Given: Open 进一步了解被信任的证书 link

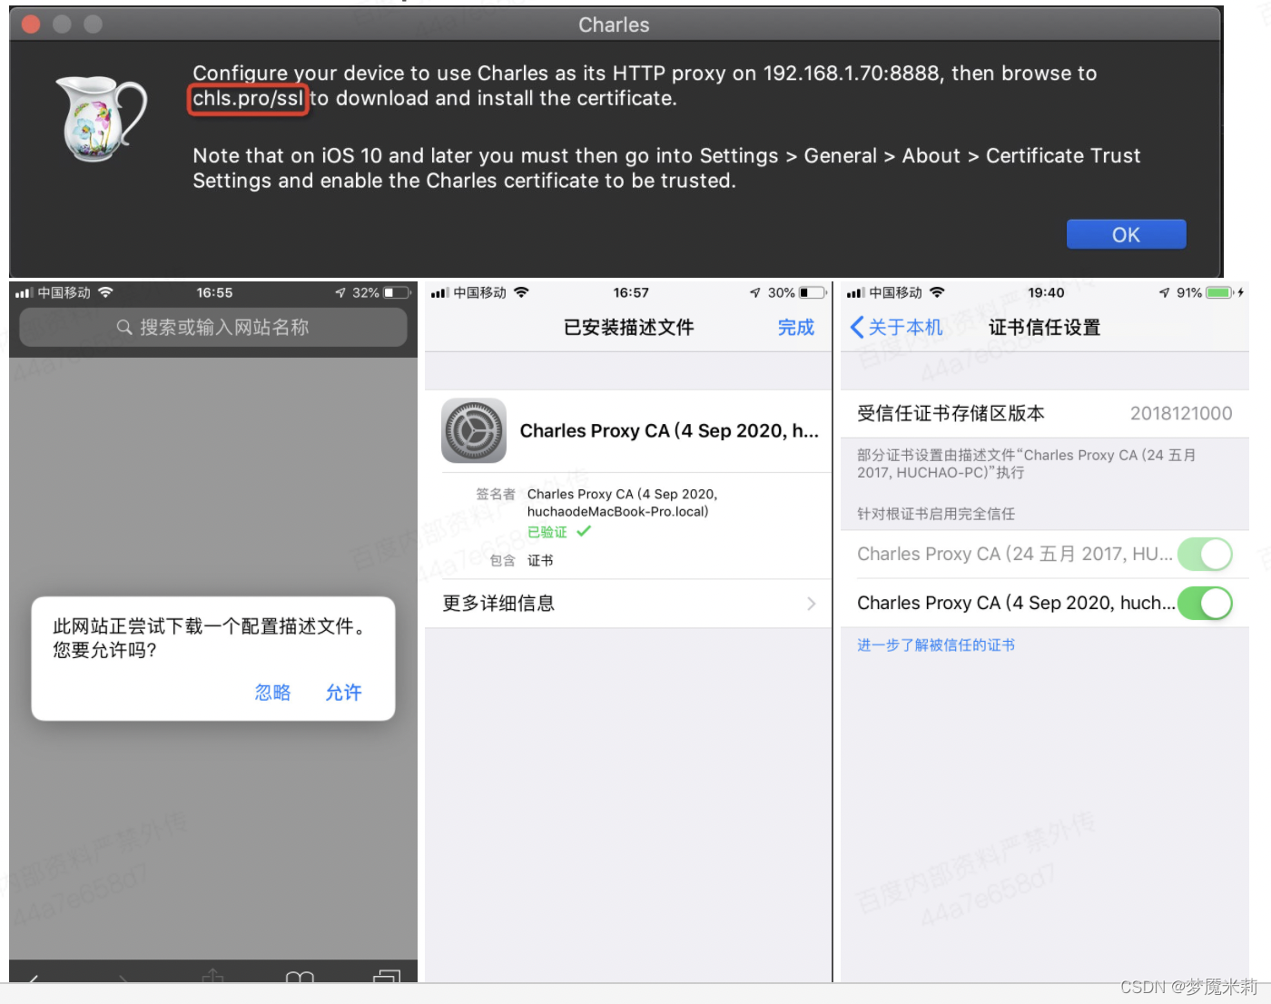Looking at the screenshot, I should (936, 645).
